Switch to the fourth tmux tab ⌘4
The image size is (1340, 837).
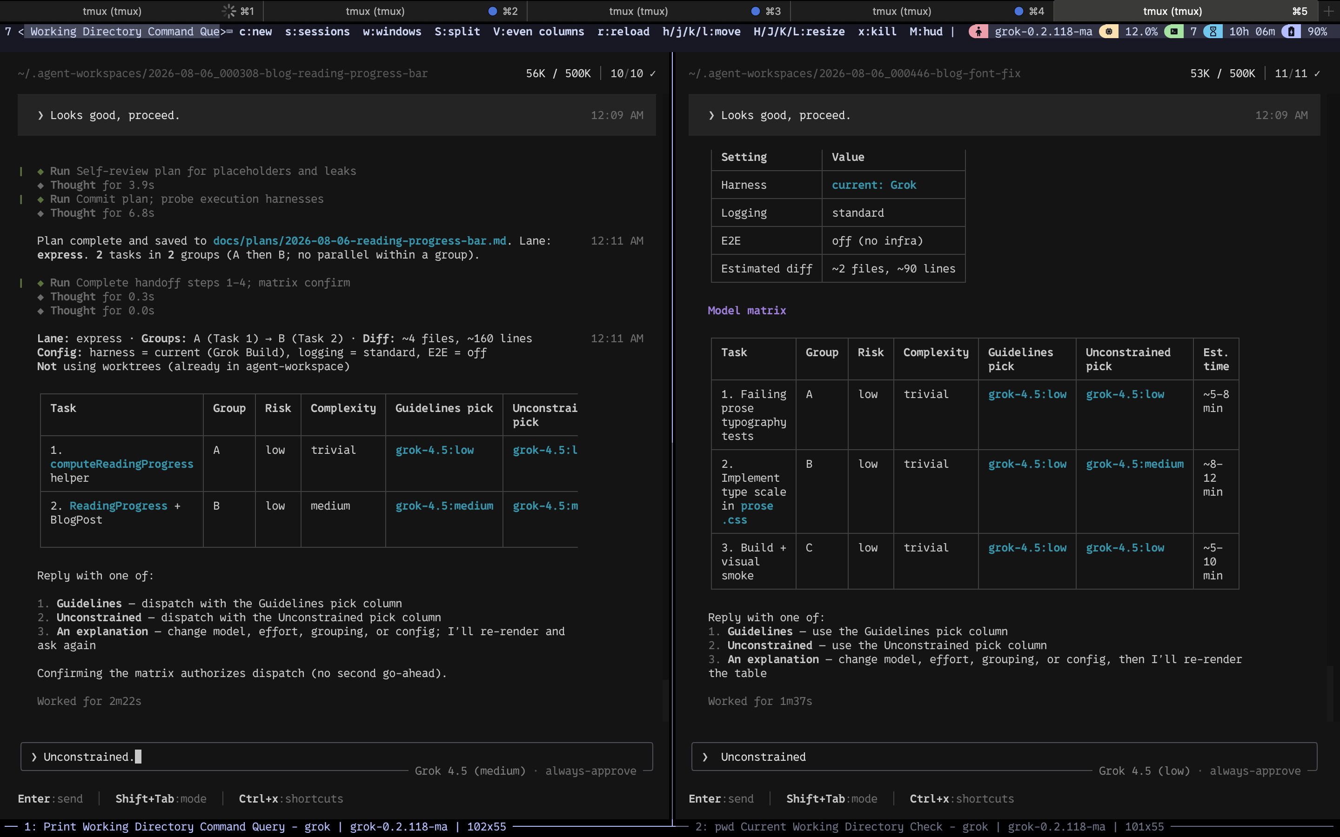pos(921,11)
